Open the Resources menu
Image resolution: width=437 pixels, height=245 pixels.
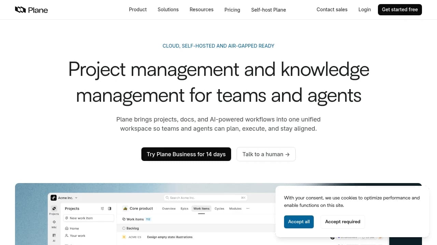point(201,10)
